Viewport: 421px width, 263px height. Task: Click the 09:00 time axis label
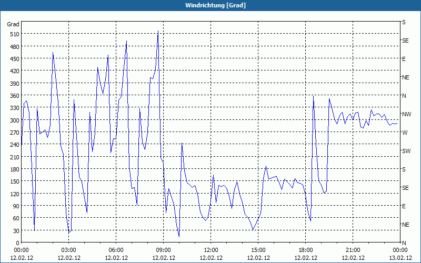[x=164, y=250]
